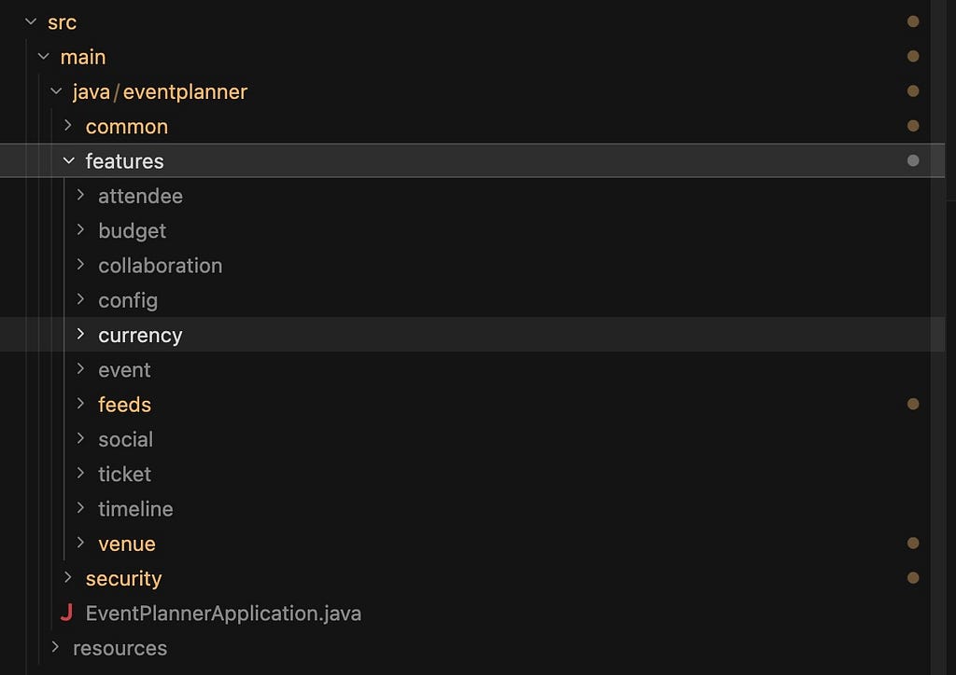Select the budget folder

pyautogui.click(x=133, y=231)
